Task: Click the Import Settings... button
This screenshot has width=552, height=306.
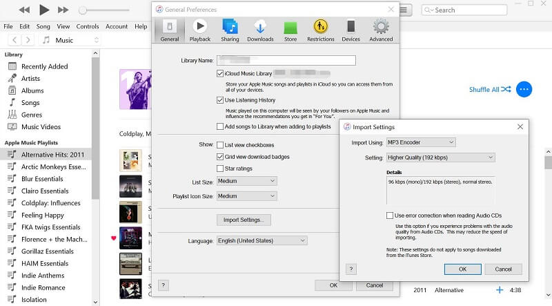Action: click(244, 220)
